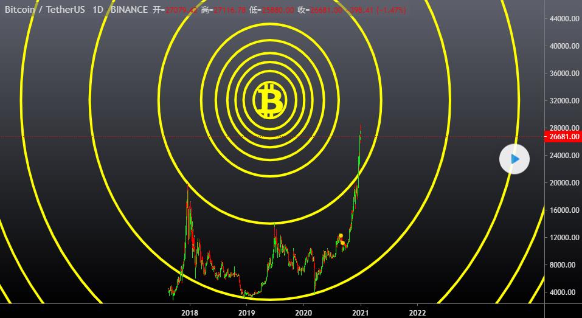Click the 36000.00 price axis label
The image size is (582, 318).
coord(564,73)
